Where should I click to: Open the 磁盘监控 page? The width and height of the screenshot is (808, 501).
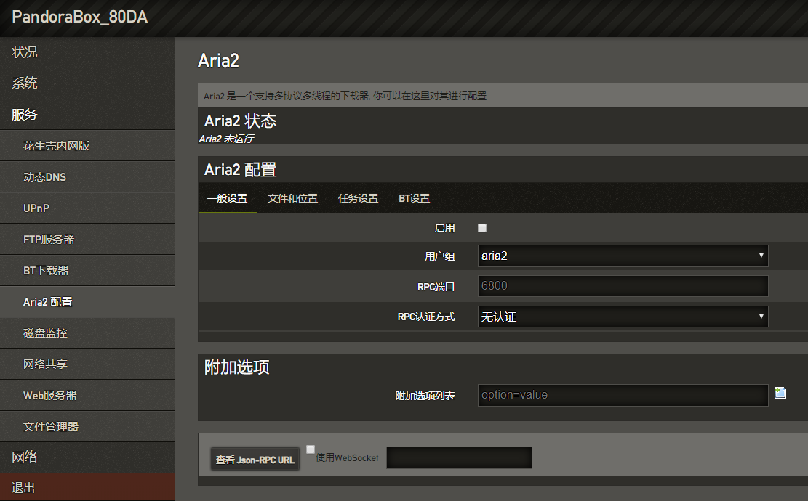87,333
